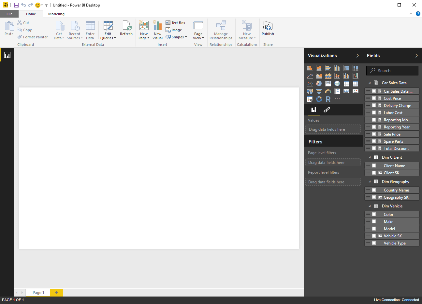Select the Home ribbon tab
Viewport: 422px width, 304px height.
coord(31,14)
